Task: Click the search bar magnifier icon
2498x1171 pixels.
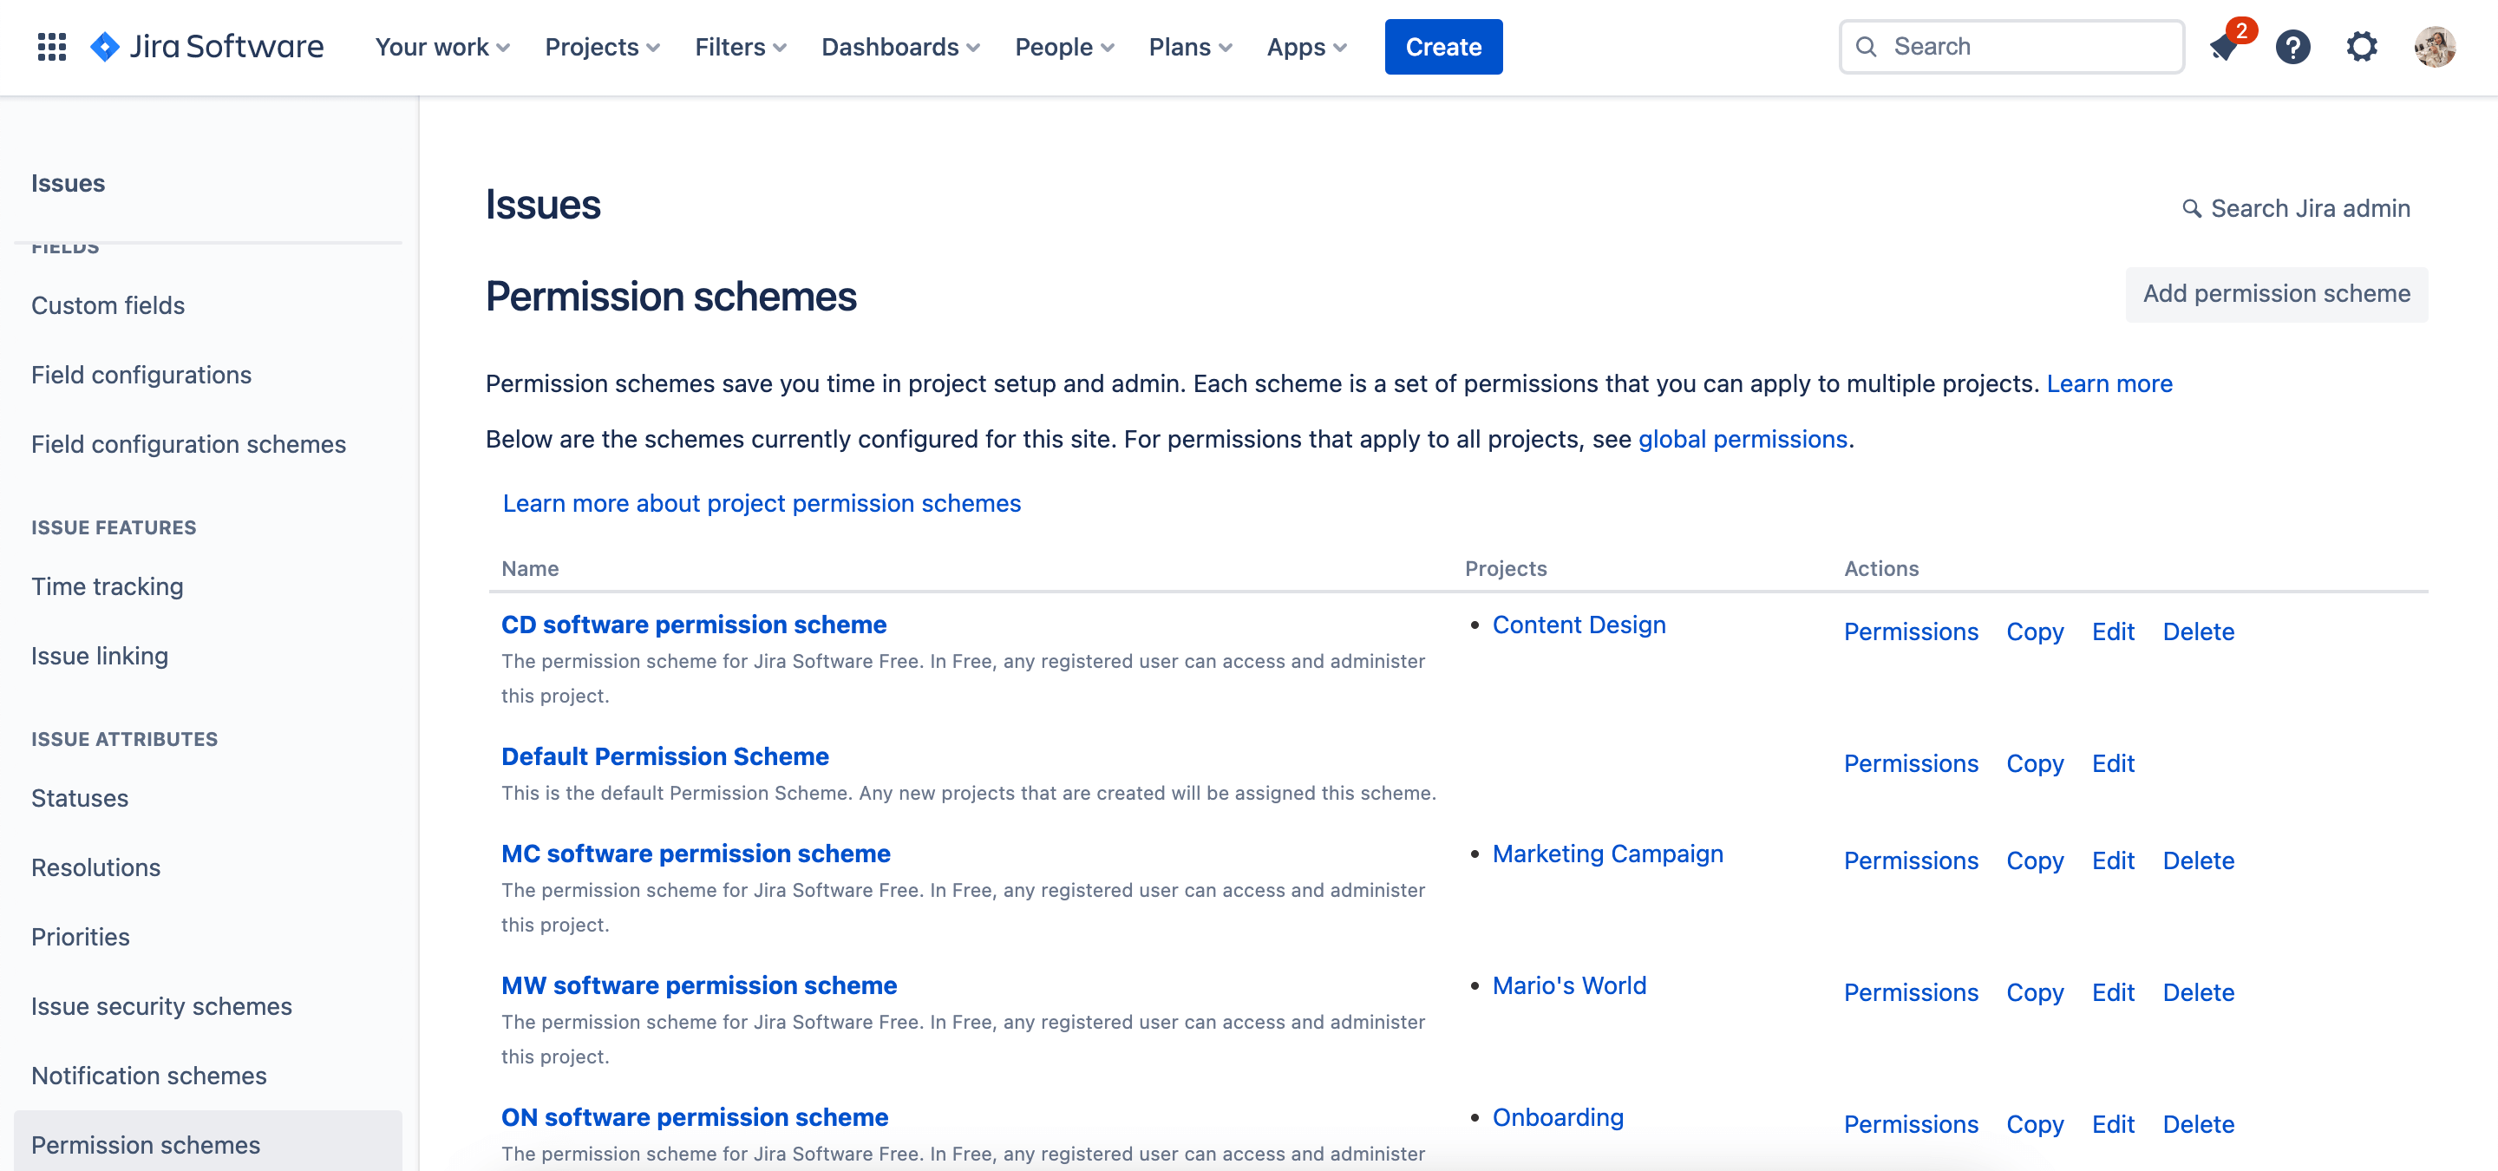Action: pos(1867,46)
